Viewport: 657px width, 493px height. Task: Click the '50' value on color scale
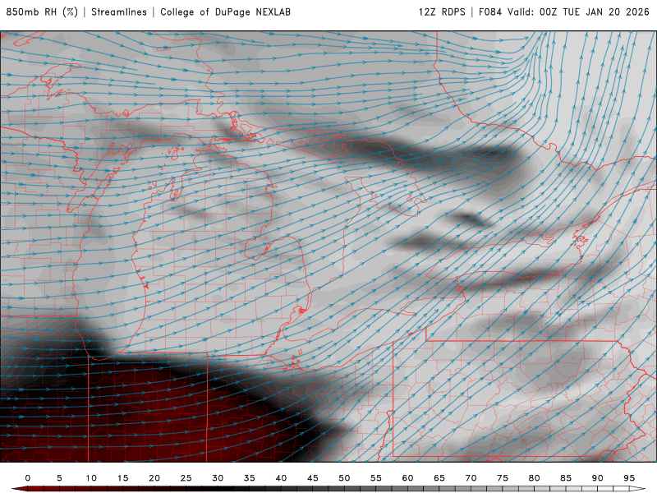pos(344,478)
